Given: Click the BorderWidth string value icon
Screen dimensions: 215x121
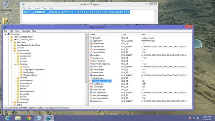Looking at the screenshot, I should coord(91,44).
